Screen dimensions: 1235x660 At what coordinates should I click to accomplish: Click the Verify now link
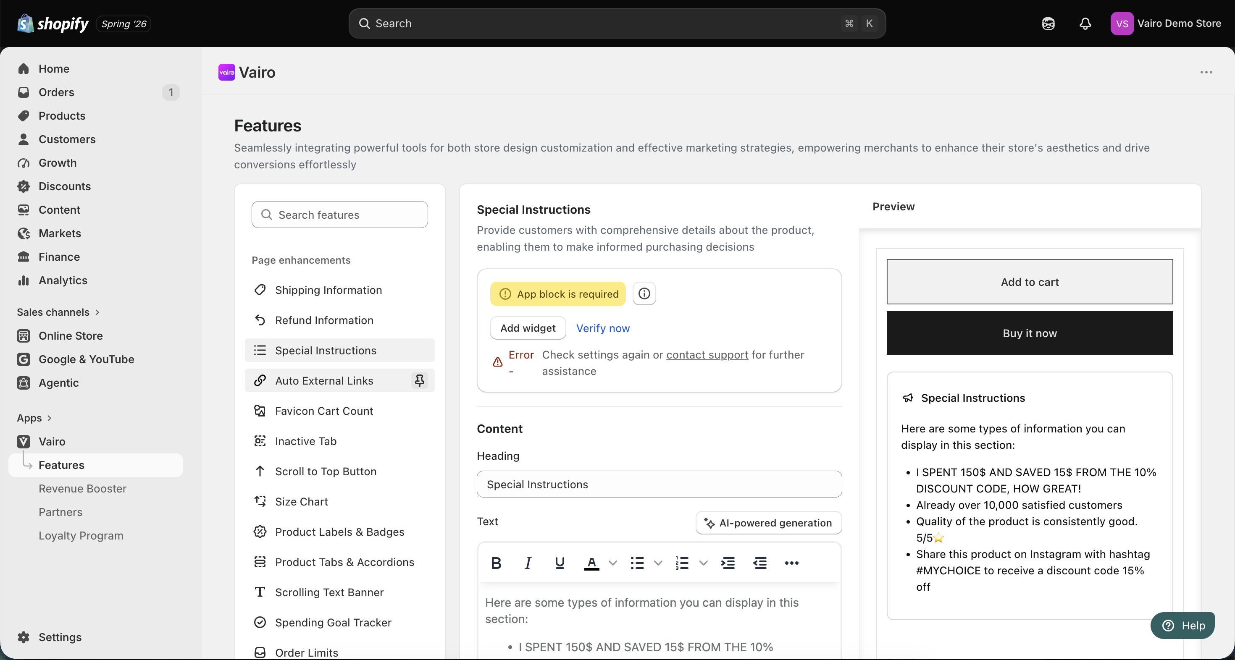pos(603,328)
